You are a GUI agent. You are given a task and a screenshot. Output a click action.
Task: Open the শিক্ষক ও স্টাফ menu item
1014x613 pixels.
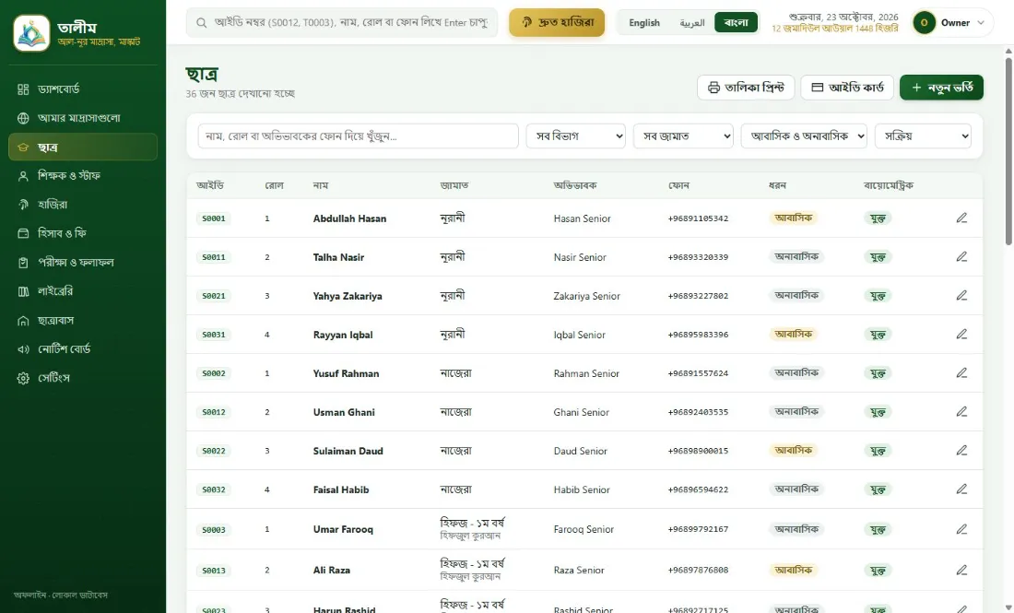point(83,176)
